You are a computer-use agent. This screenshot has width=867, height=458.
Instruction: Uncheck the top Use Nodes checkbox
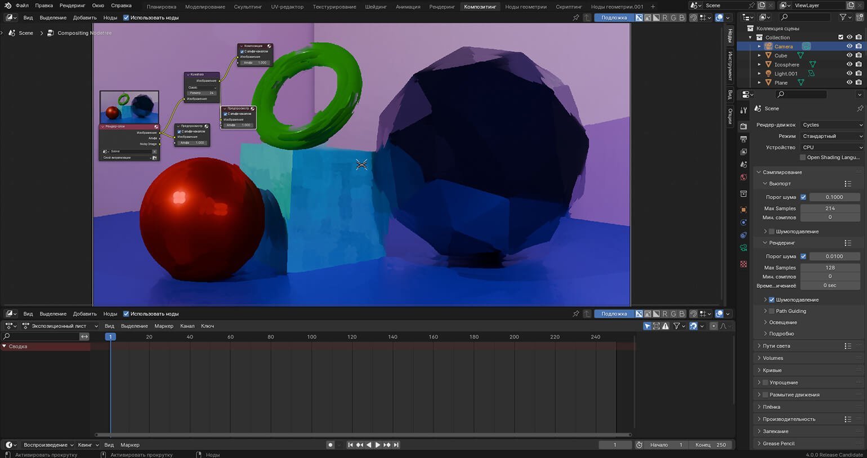coord(126,17)
